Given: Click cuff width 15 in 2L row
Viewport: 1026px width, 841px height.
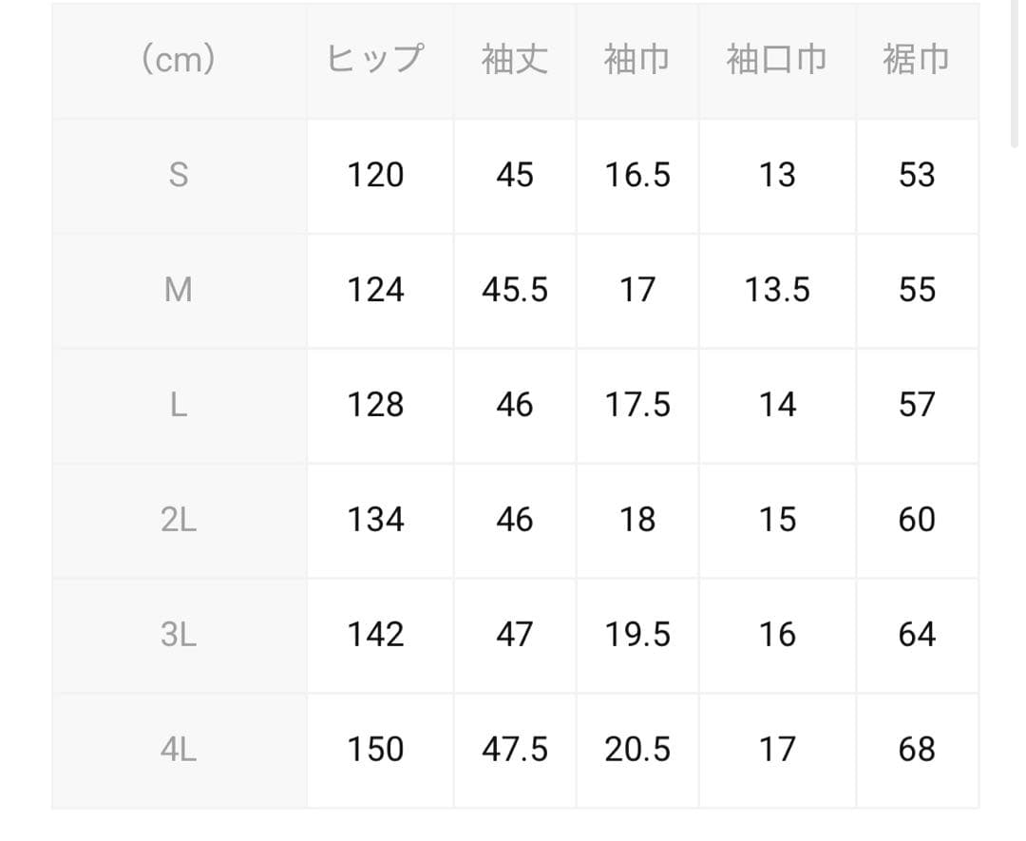Looking at the screenshot, I should tap(776, 520).
